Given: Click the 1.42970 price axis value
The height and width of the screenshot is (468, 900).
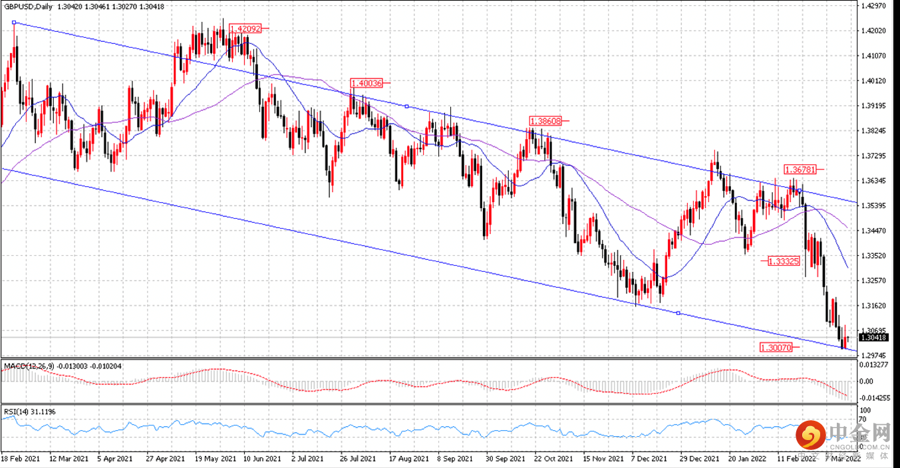Looking at the screenshot, I should 874,6.
